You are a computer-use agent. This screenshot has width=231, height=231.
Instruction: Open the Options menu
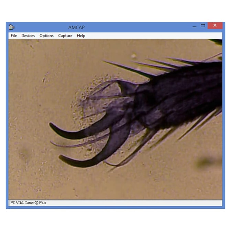tap(46, 36)
